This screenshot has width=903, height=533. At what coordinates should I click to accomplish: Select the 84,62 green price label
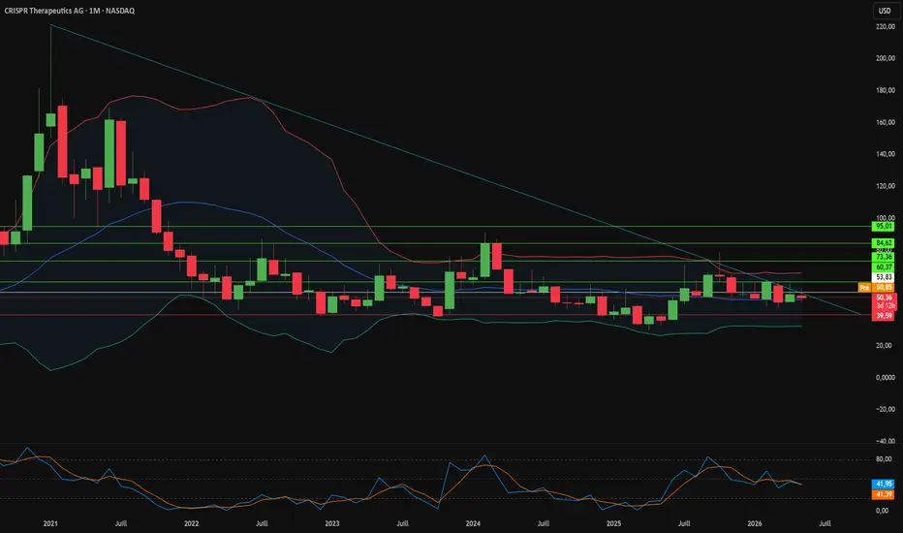coord(884,243)
